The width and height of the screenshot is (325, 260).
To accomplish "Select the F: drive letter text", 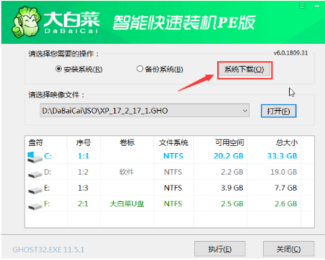I will [x=47, y=204].
